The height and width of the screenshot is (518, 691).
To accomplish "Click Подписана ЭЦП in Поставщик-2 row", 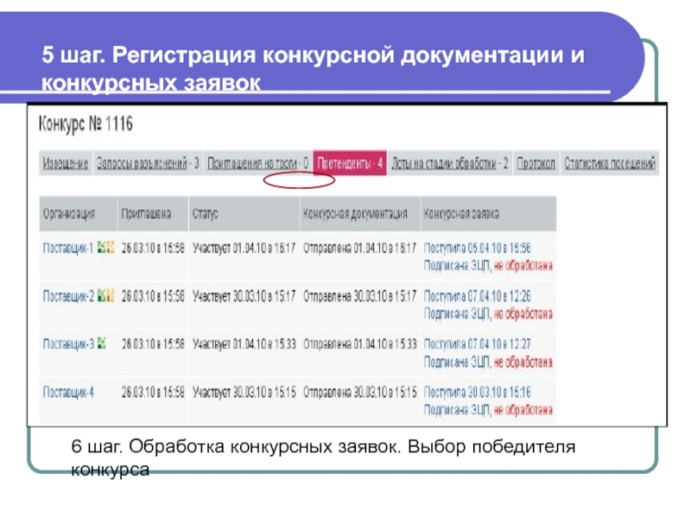I will coord(457,314).
